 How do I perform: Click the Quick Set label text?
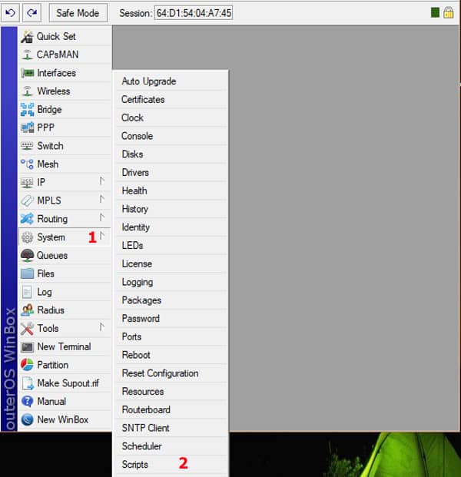point(56,37)
